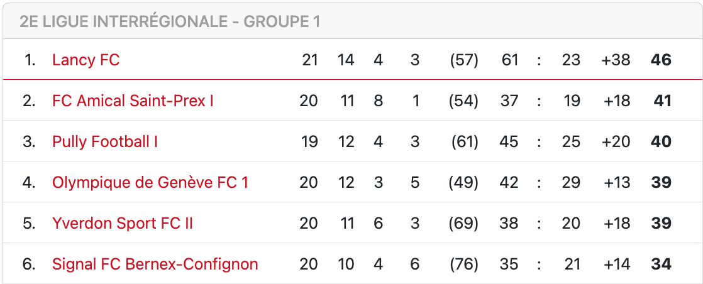Viewport: 703px width, 284px height.
Task: Click the (69) value for Yverdon Sport
Action: point(464,224)
